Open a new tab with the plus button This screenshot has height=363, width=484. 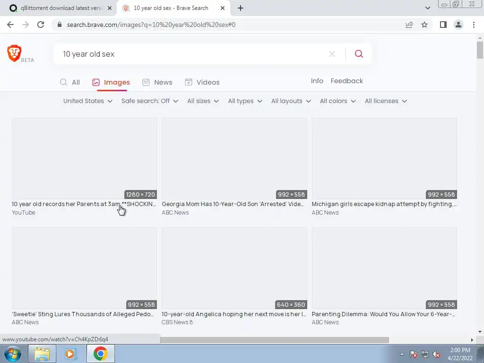click(x=241, y=8)
